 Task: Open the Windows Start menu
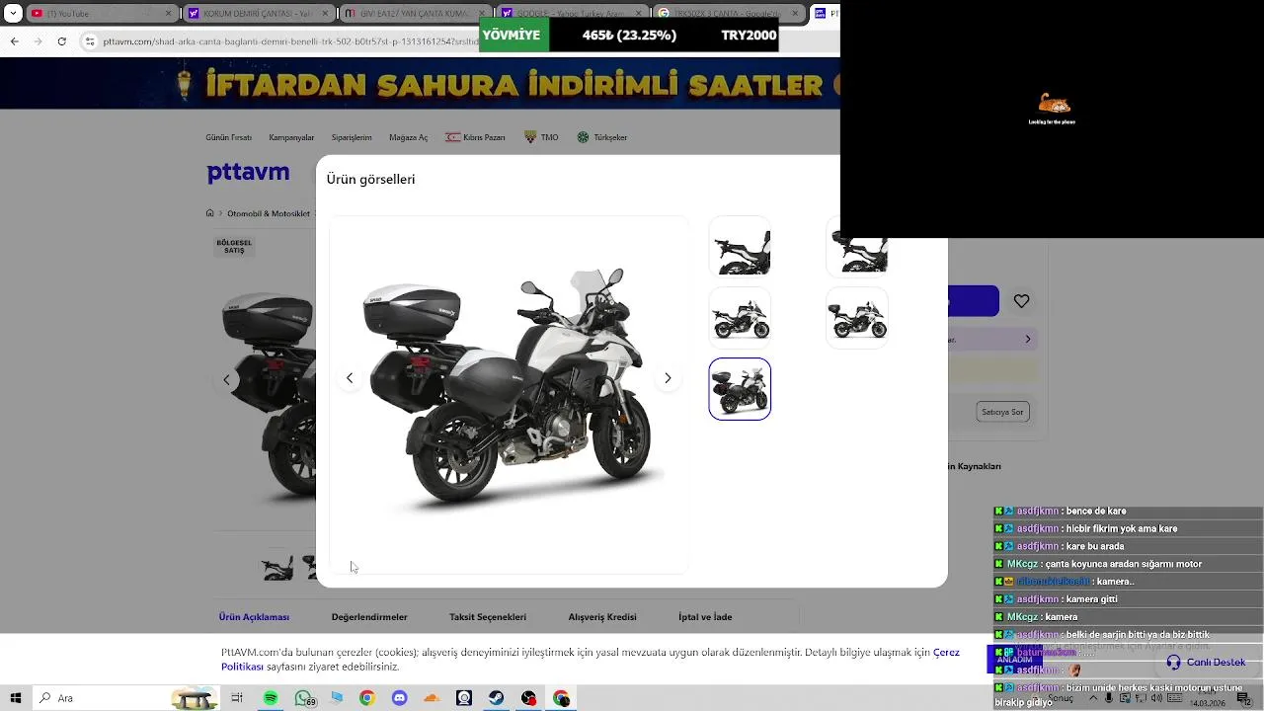pyautogui.click(x=16, y=698)
